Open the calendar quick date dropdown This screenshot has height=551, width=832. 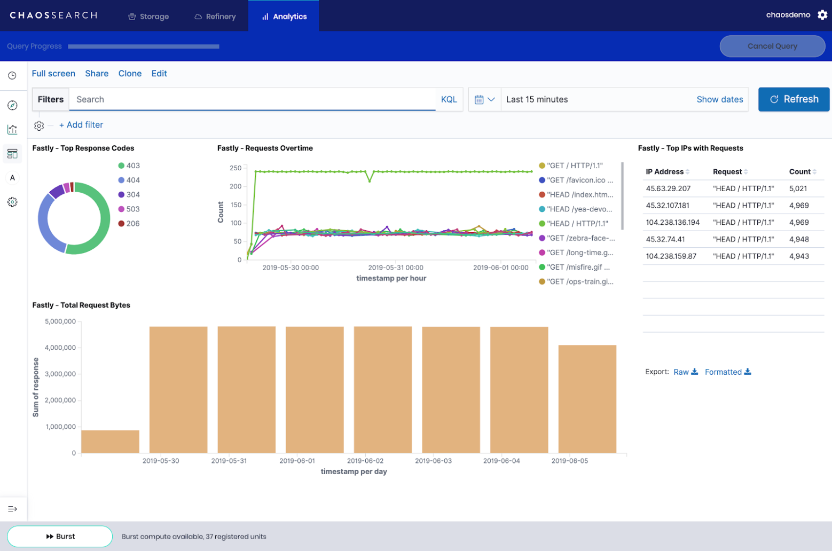pos(484,99)
